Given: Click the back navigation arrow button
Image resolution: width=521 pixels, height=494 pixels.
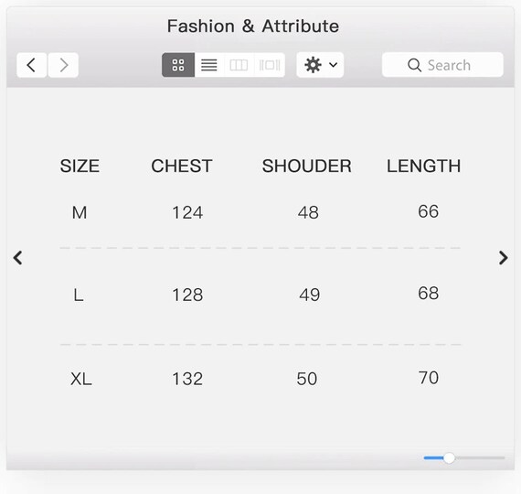Looking at the screenshot, I should click(32, 65).
